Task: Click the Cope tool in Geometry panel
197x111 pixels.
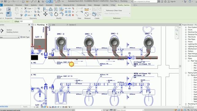Action: (x=28, y=8)
